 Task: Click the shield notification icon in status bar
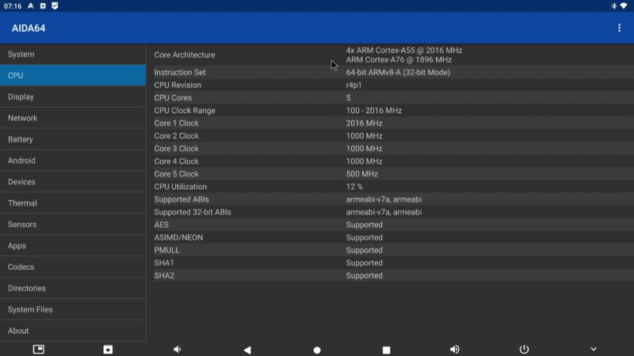(x=55, y=6)
